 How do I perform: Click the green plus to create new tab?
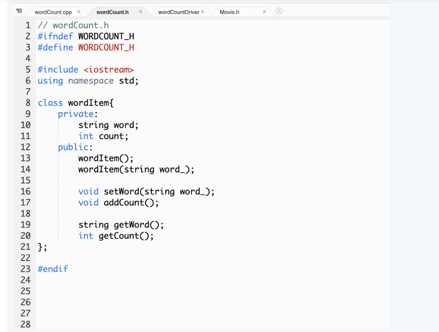[279, 12]
